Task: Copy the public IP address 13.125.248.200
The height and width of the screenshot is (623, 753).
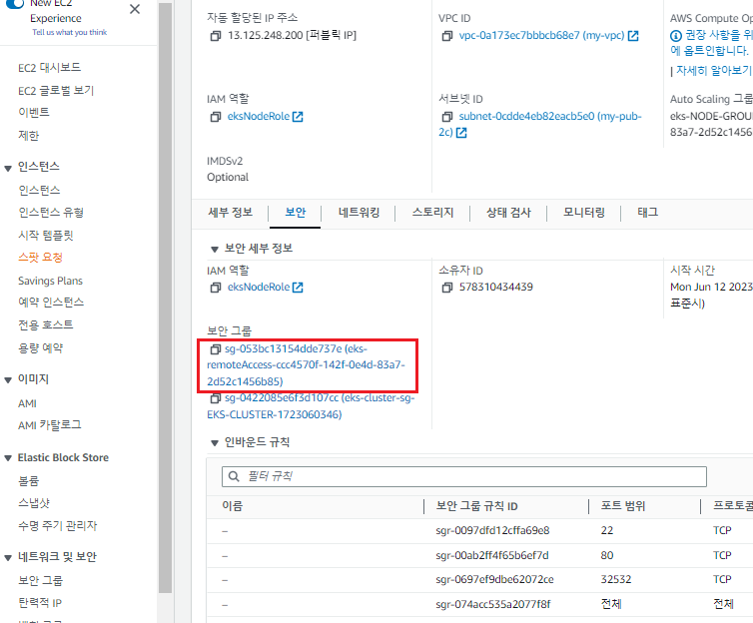Action: coord(216,36)
